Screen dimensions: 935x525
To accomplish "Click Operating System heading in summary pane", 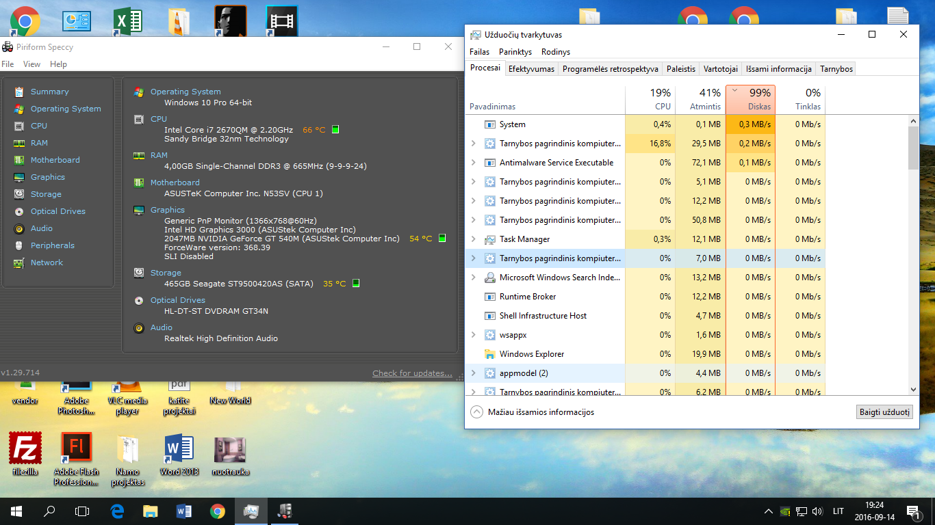I will (x=185, y=92).
